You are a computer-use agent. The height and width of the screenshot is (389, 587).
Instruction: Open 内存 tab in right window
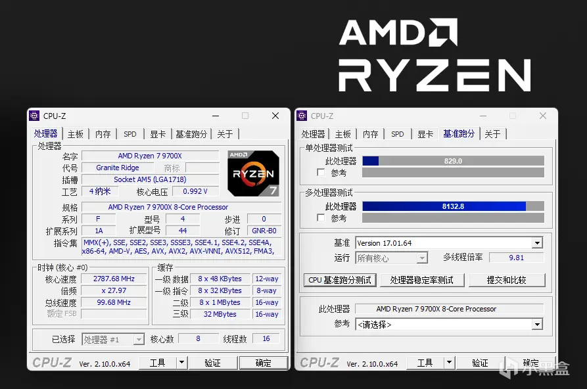(371, 134)
